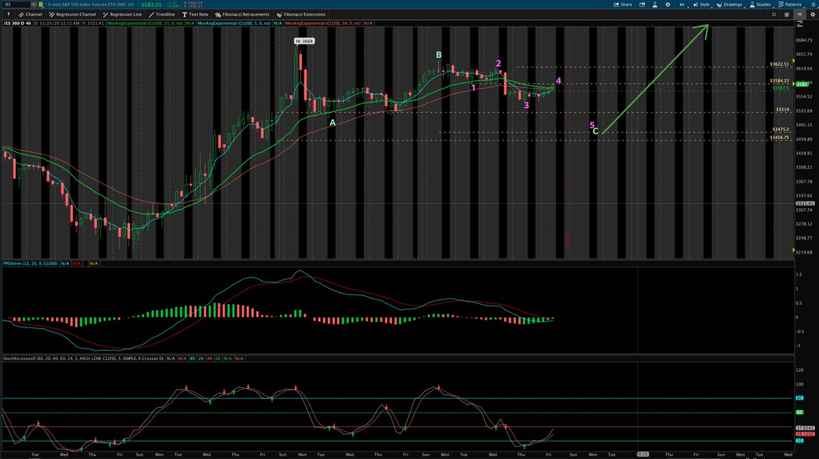Select the Channel drawing tool

pyautogui.click(x=30, y=14)
